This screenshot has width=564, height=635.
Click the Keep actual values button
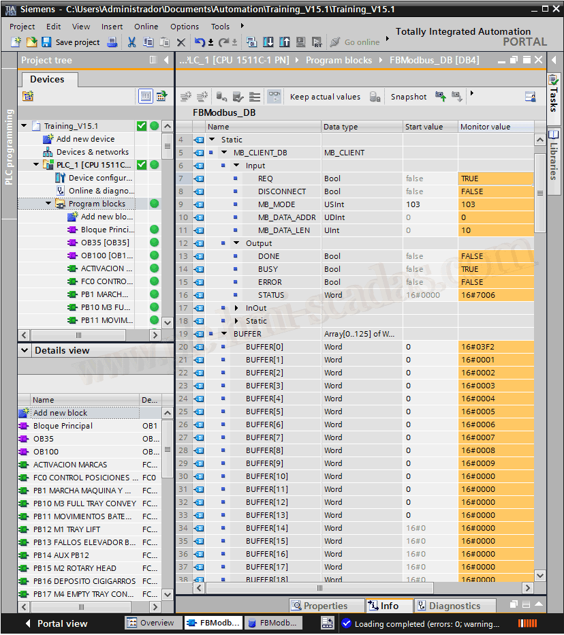click(325, 97)
